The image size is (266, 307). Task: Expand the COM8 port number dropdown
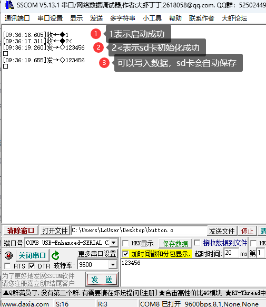114,243
